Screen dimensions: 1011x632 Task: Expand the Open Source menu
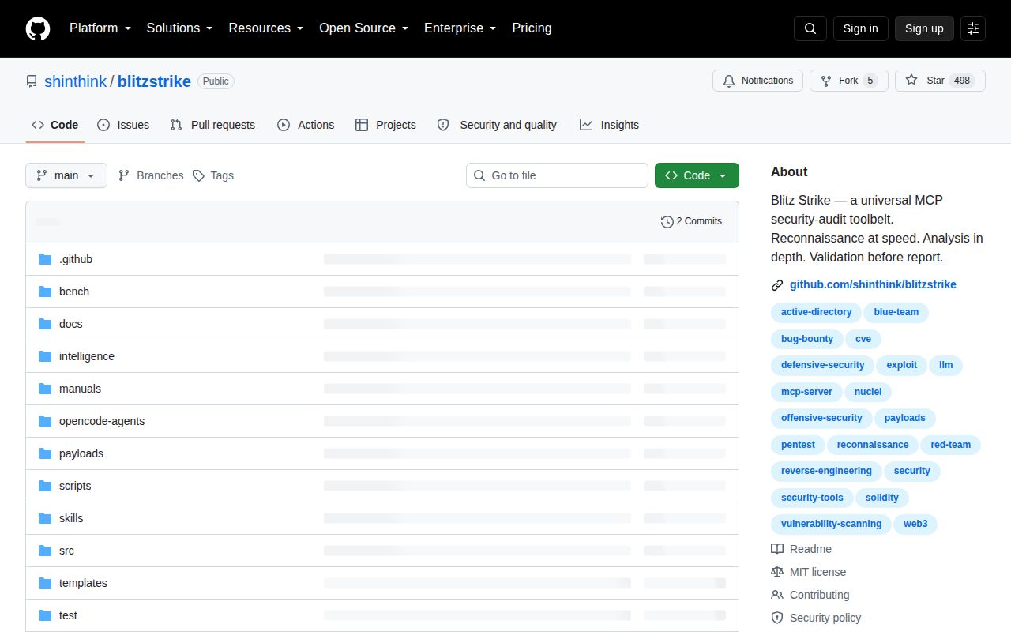point(364,28)
